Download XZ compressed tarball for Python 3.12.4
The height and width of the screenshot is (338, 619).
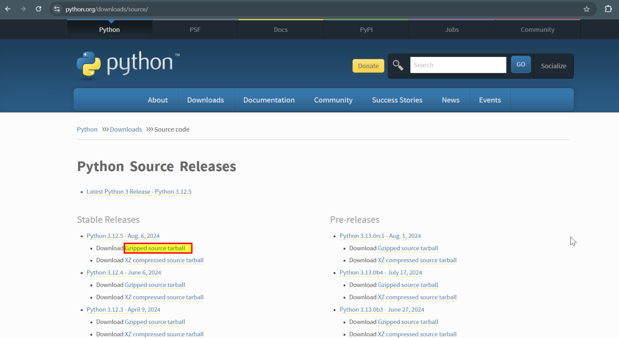(x=164, y=297)
